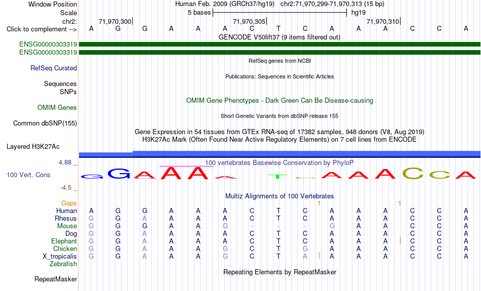This screenshot has width=481, height=291.
Task: Click the Scale track label
Action: pos(68,13)
